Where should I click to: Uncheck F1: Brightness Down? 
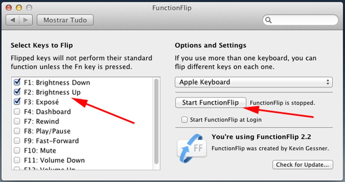(x=17, y=82)
